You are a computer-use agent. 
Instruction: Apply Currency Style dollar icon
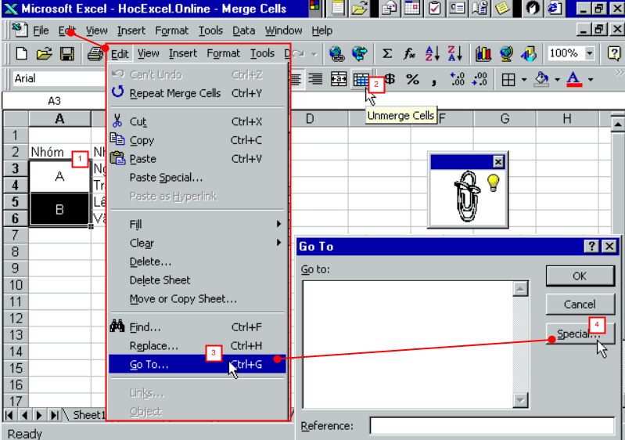[x=390, y=79]
